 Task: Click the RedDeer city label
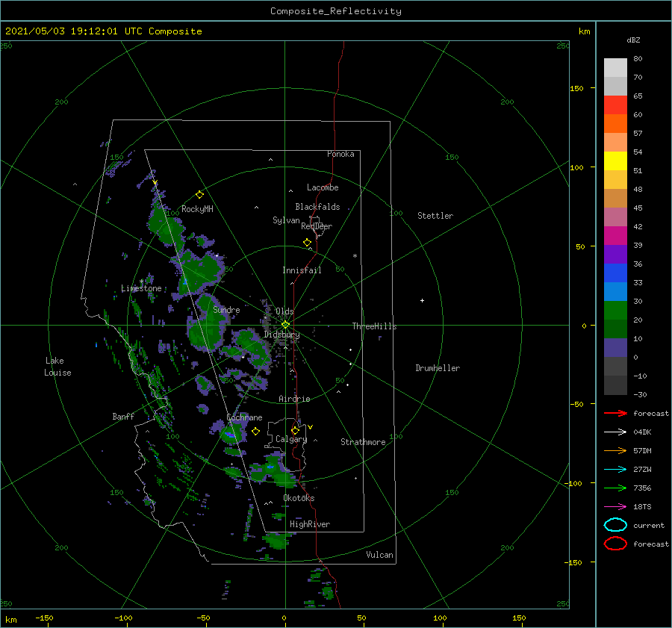pyautogui.click(x=317, y=226)
